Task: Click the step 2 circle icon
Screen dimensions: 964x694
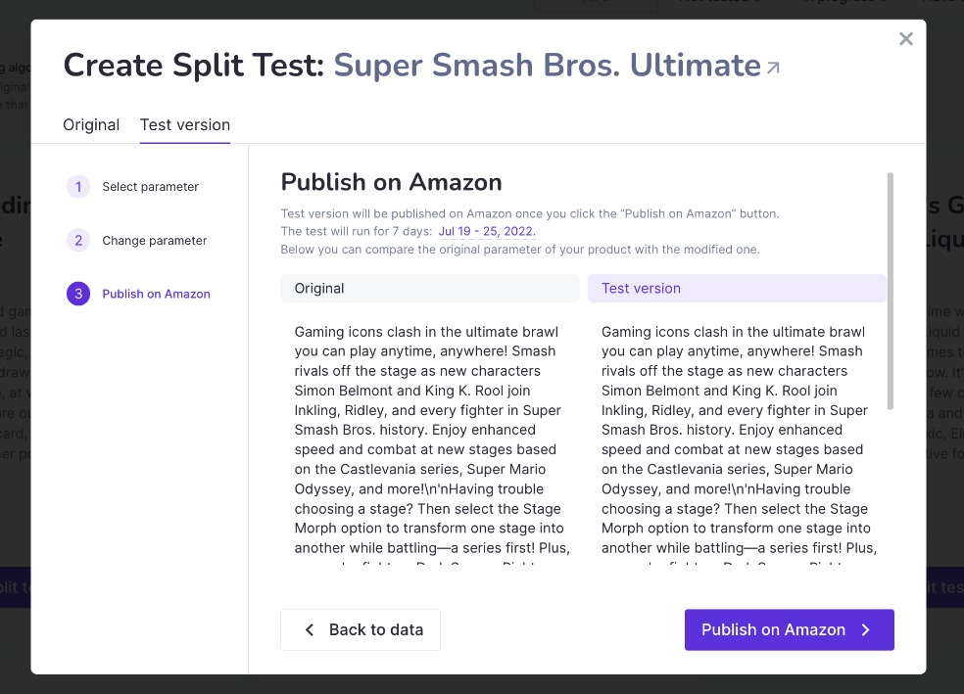Action: 78,240
